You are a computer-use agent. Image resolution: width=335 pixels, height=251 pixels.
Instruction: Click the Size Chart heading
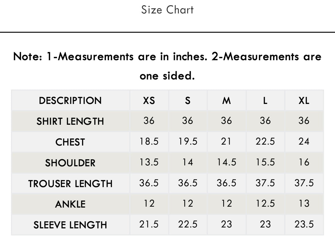pyautogui.click(x=167, y=10)
